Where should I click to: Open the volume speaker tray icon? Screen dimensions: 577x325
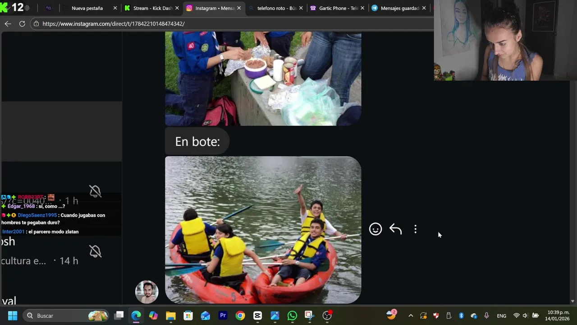click(x=525, y=316)
